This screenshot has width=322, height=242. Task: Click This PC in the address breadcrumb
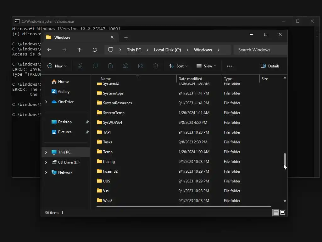click(134, 50)
